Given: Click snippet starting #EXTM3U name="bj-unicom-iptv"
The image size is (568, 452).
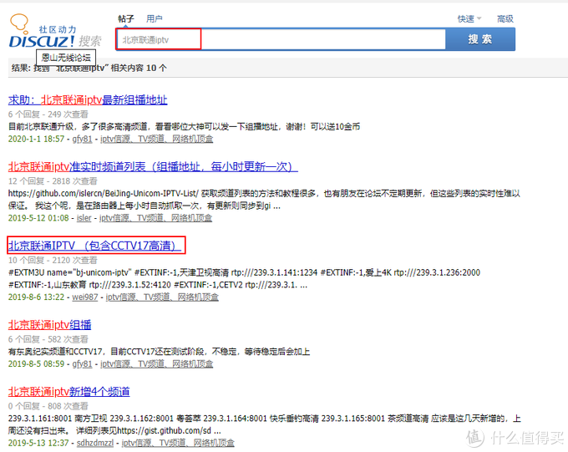Looking at the screenshot, I should pyautogui.click(x=244, y=278).
